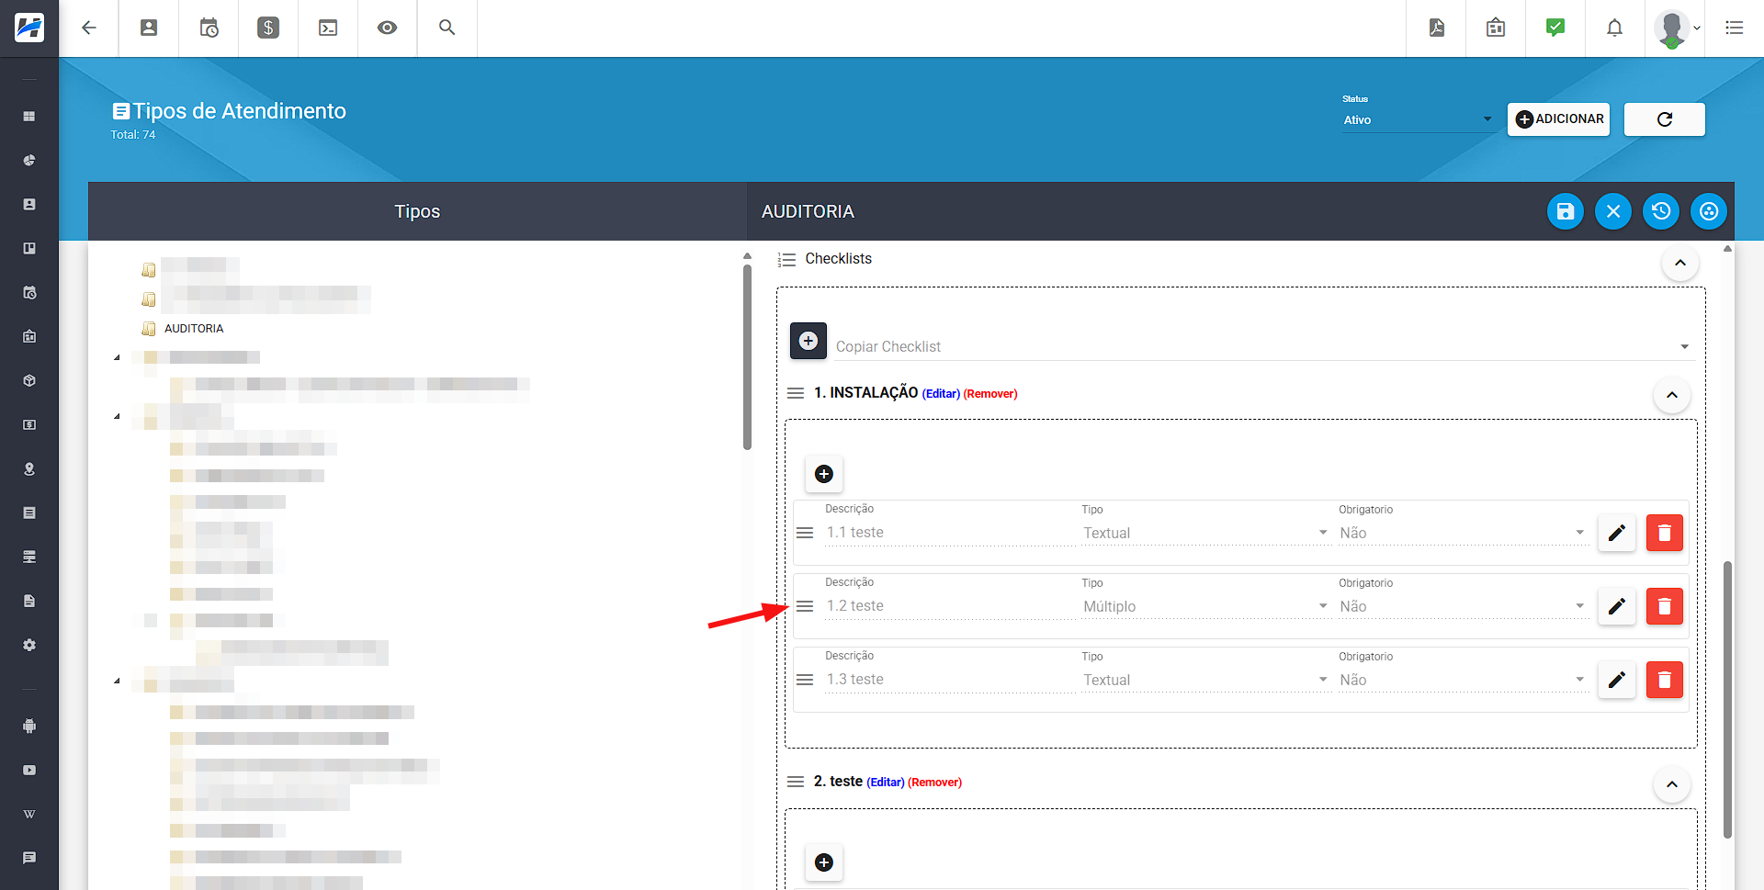Delete item 1.3 teste with trash button

coord(1665,680)
